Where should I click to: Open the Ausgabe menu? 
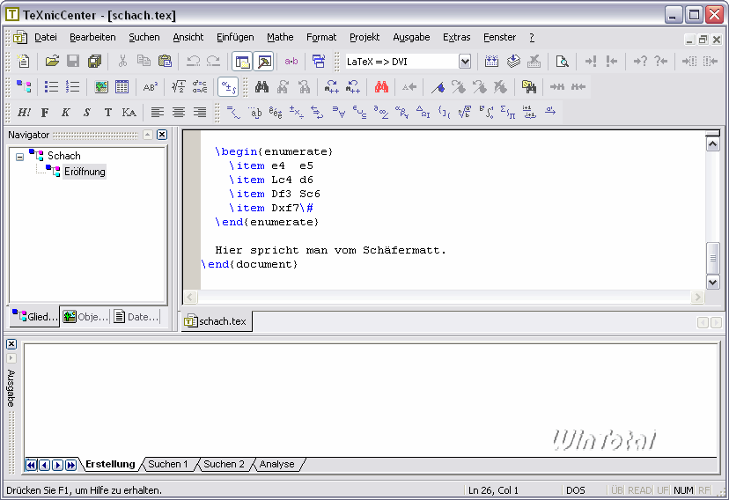tap(411, 37)
